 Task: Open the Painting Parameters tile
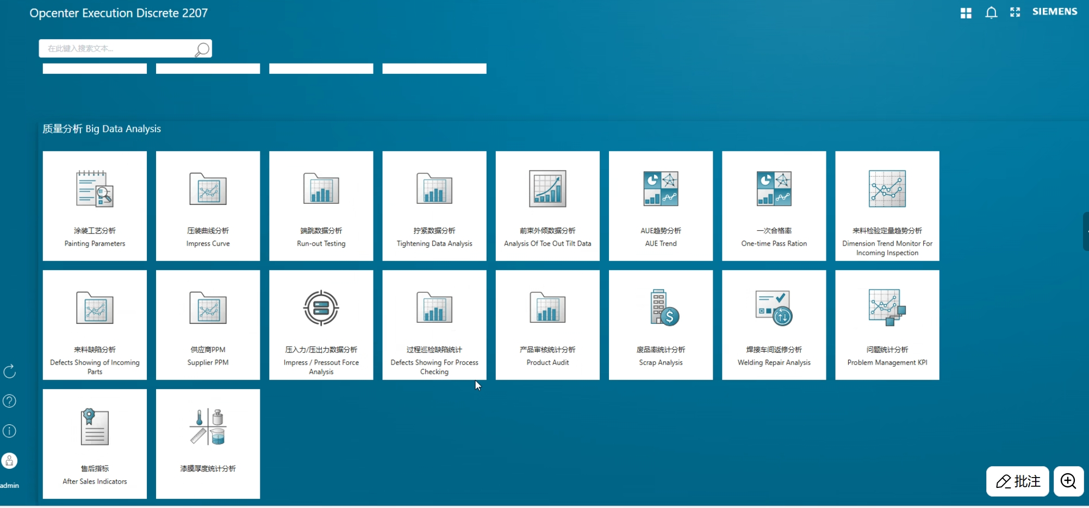click(x=95, y=206)
